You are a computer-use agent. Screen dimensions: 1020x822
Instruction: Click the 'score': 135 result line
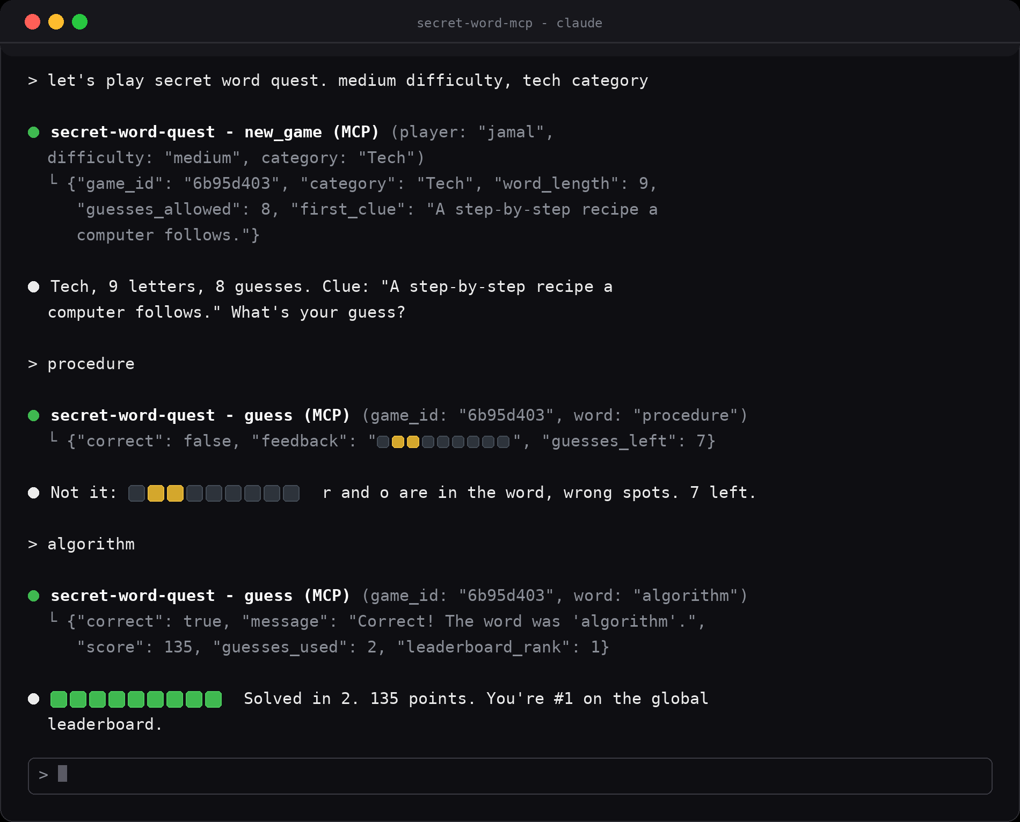[343, 648]
